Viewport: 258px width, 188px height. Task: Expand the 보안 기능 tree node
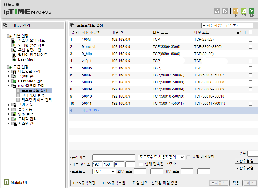pyautogui.click(x=9, y=105)
